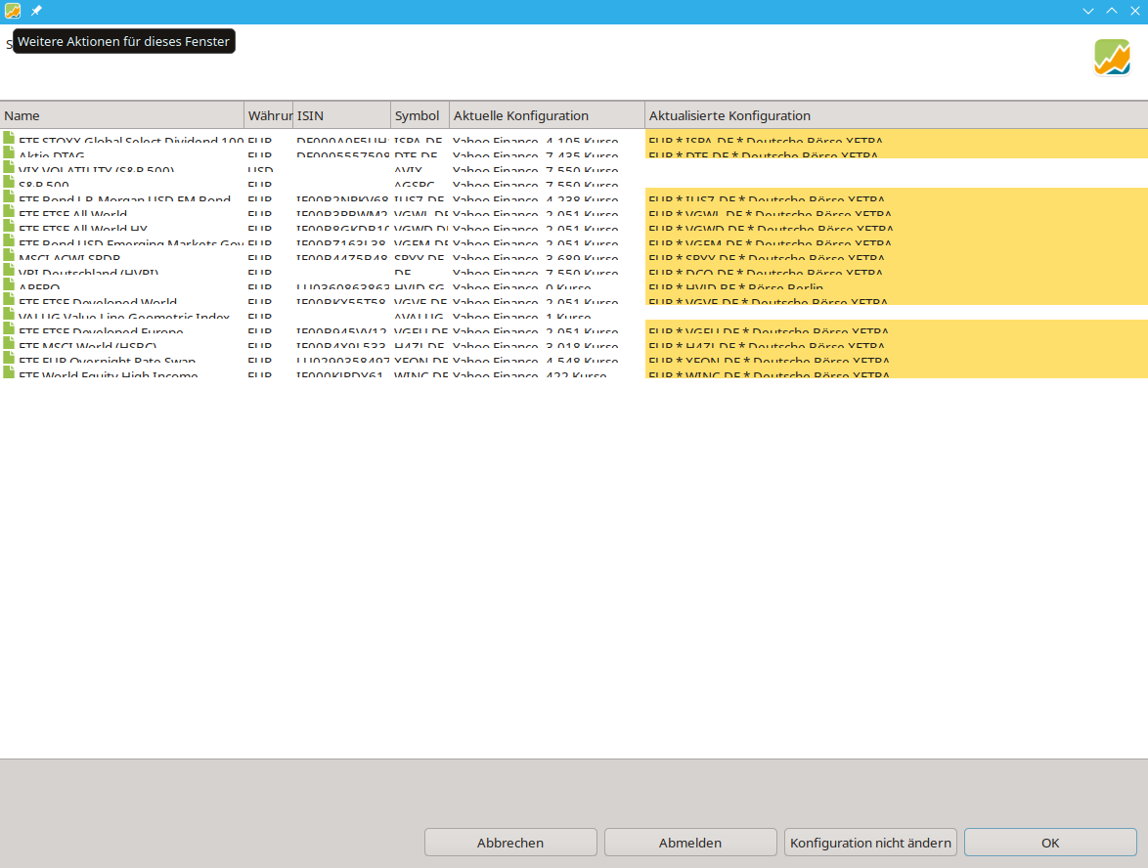Click the icon beside ETF World Equity High Income
The width and height of the screenshot is (1148, 868).
point(10,373)
